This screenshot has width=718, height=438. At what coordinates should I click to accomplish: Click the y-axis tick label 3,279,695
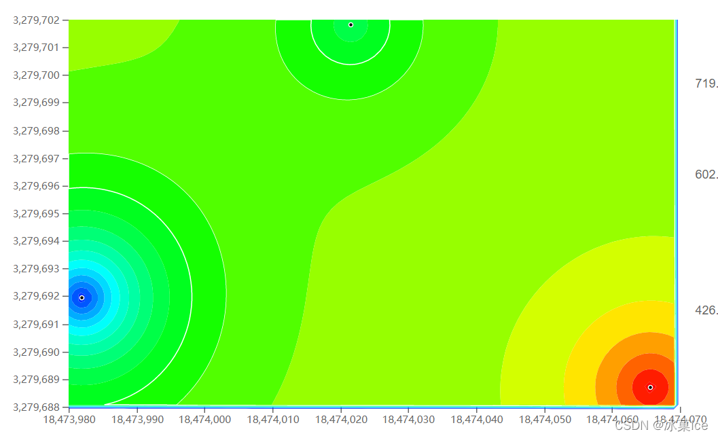coord(35,213)
